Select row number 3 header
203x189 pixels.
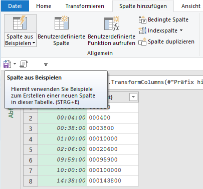(31, 128)
